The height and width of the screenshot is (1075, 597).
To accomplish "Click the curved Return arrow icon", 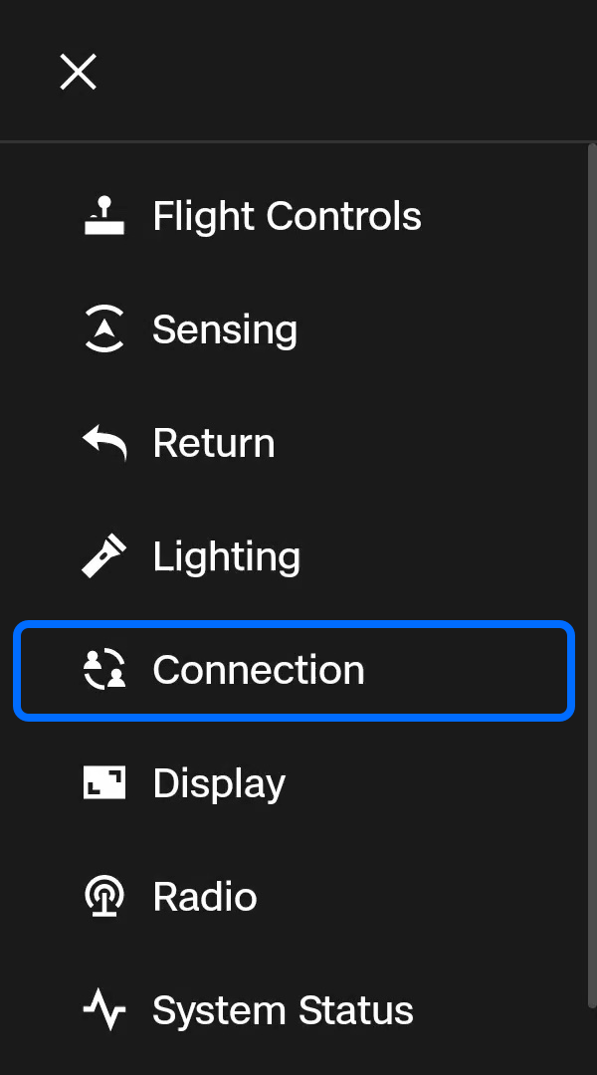I will pyautogui.click(x=103, y=443).
